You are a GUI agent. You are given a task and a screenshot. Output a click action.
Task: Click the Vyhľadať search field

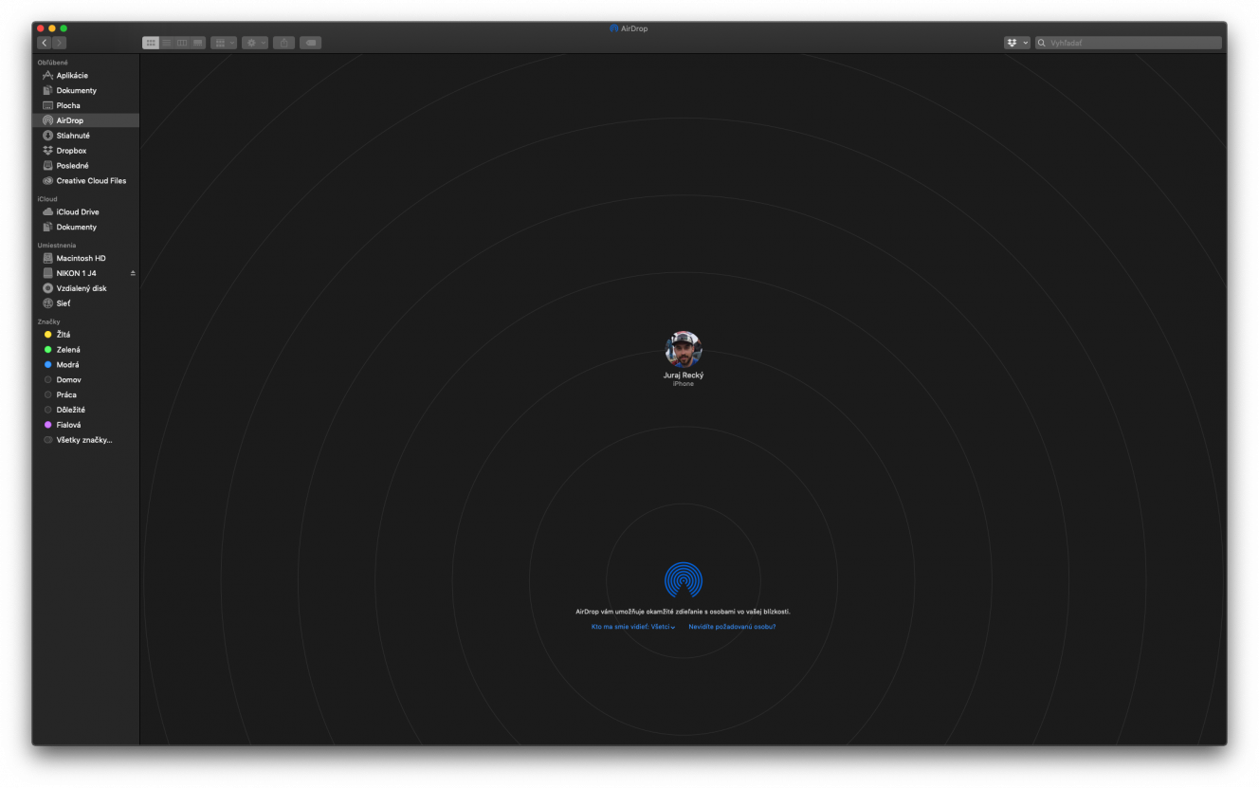1128,43
